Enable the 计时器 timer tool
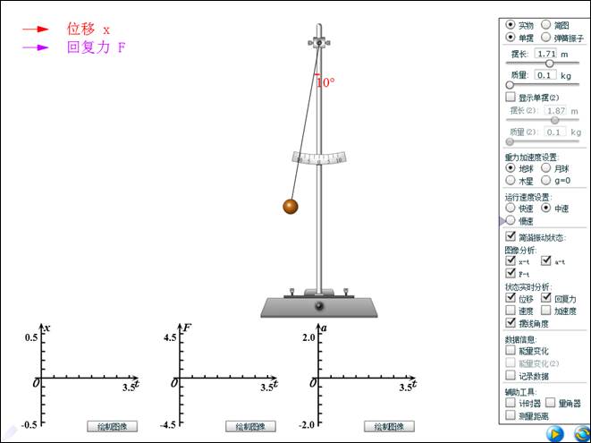The image size is (591, 443). [x=511, y=404]
